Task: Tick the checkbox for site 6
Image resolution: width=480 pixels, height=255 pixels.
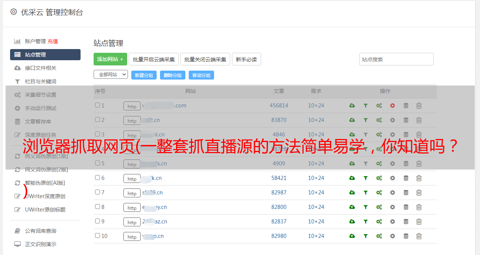Action: (x=97, y=178)
